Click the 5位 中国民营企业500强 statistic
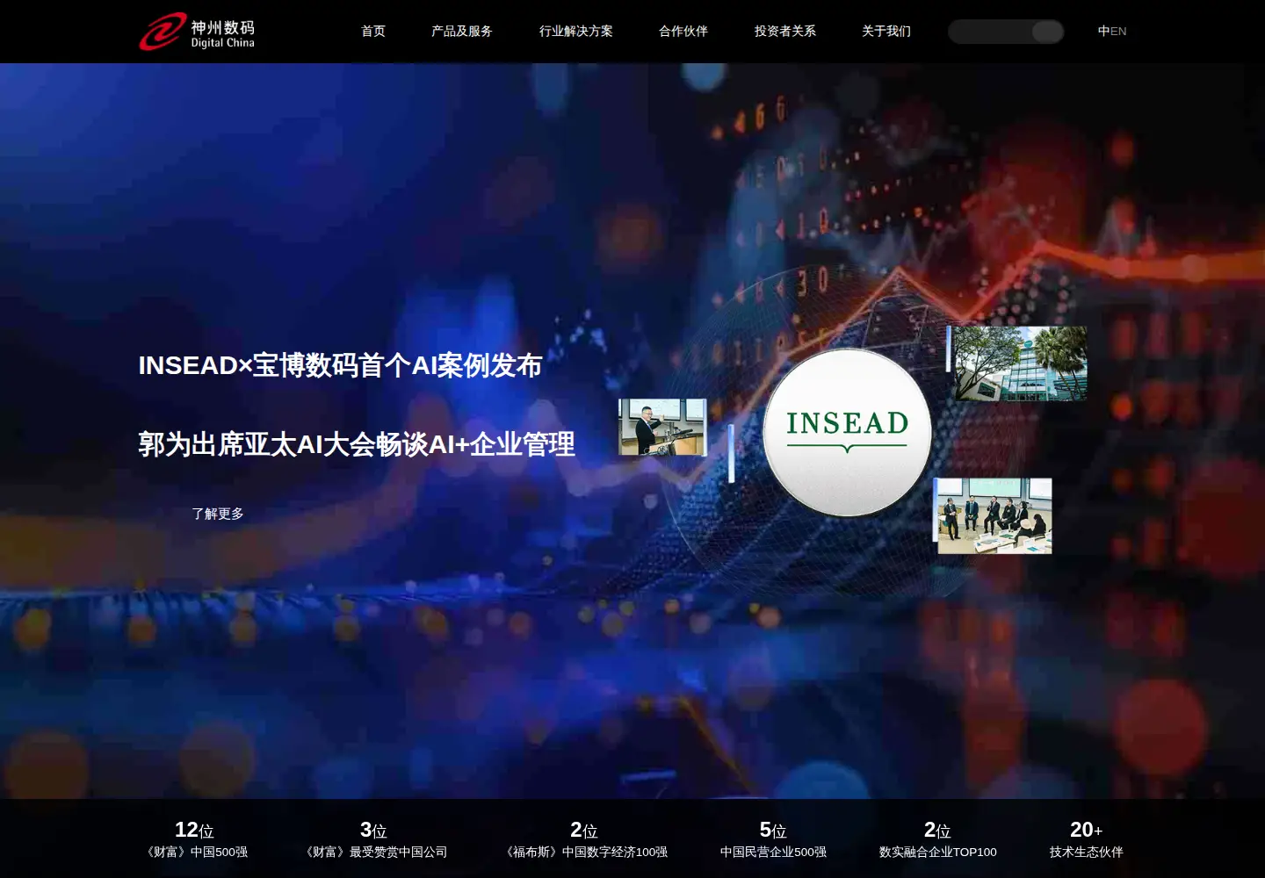The width and height of the screenshot is (1265, 878). [x=773, y=839]
